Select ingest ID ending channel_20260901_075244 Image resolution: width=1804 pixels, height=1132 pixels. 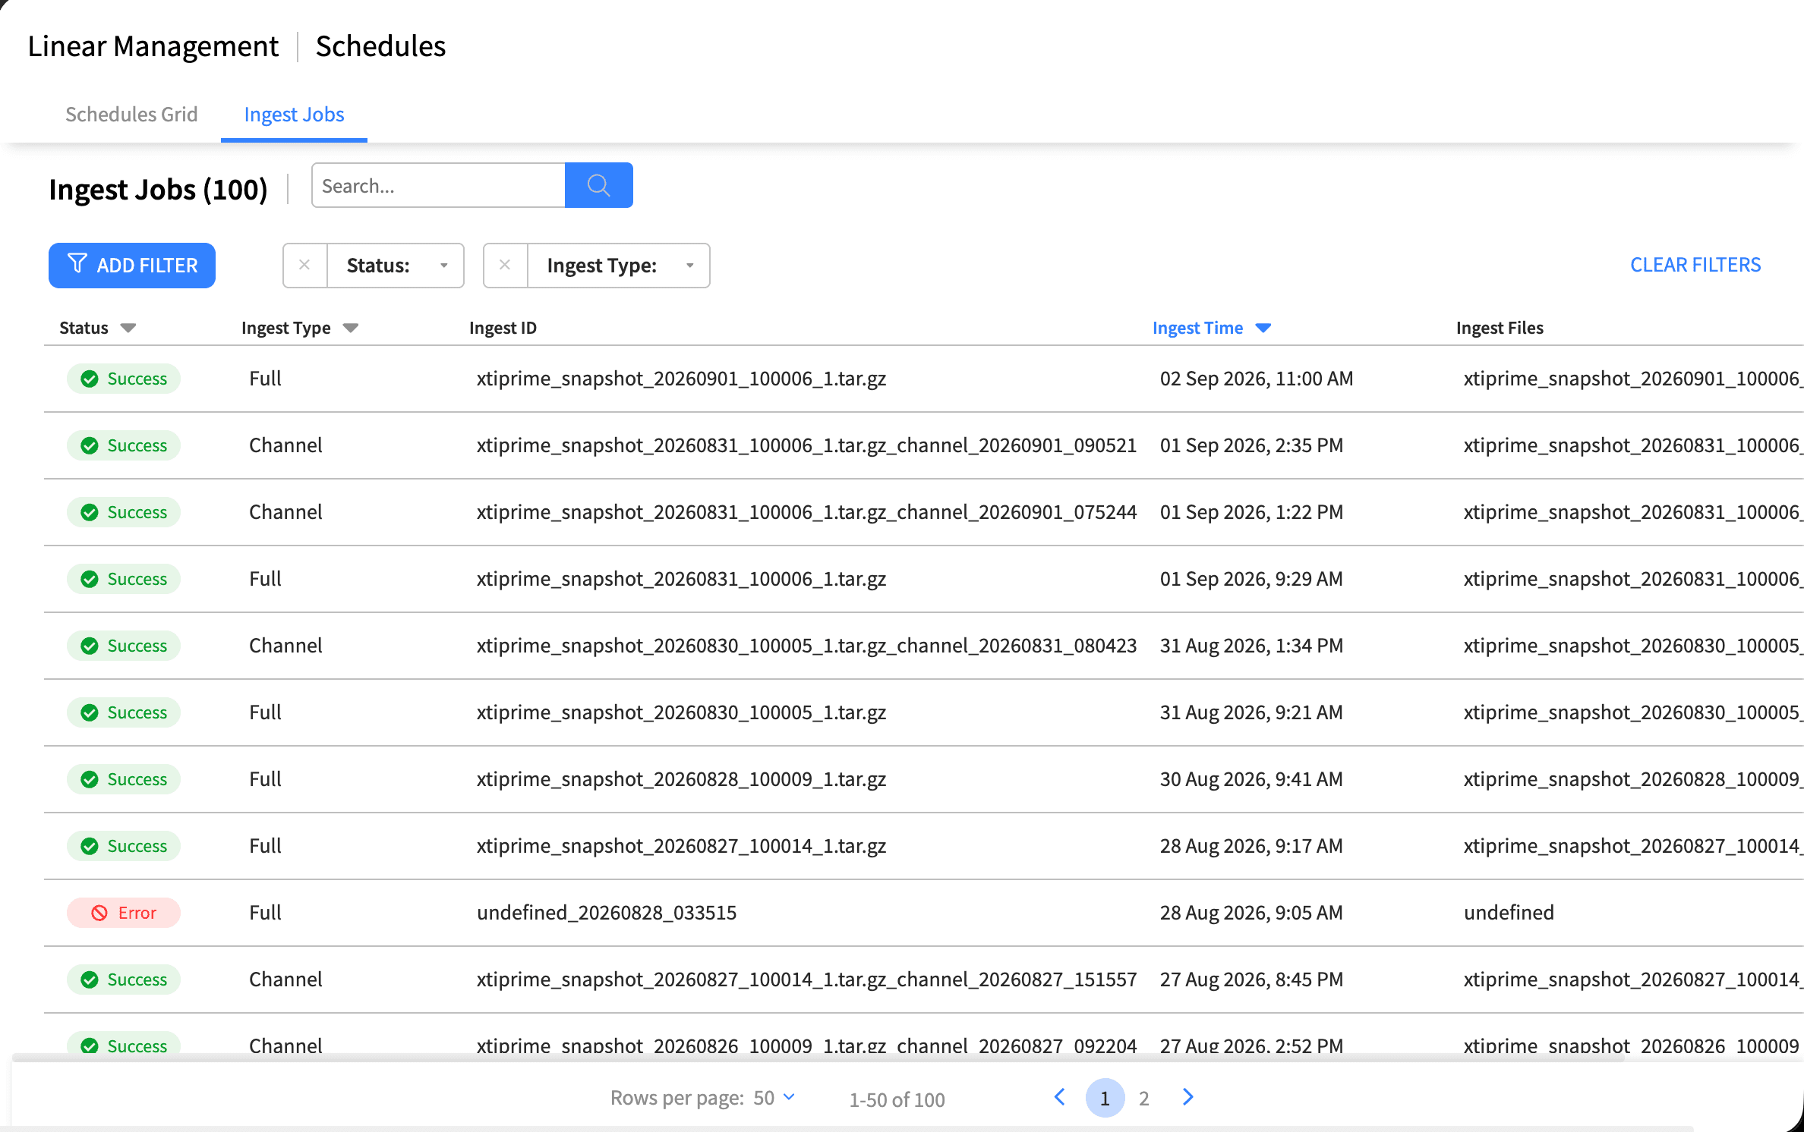(806, 512)
